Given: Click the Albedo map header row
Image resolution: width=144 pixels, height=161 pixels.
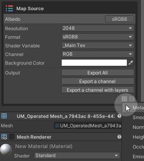Looking at the screenshot, I should coord(69,19).
